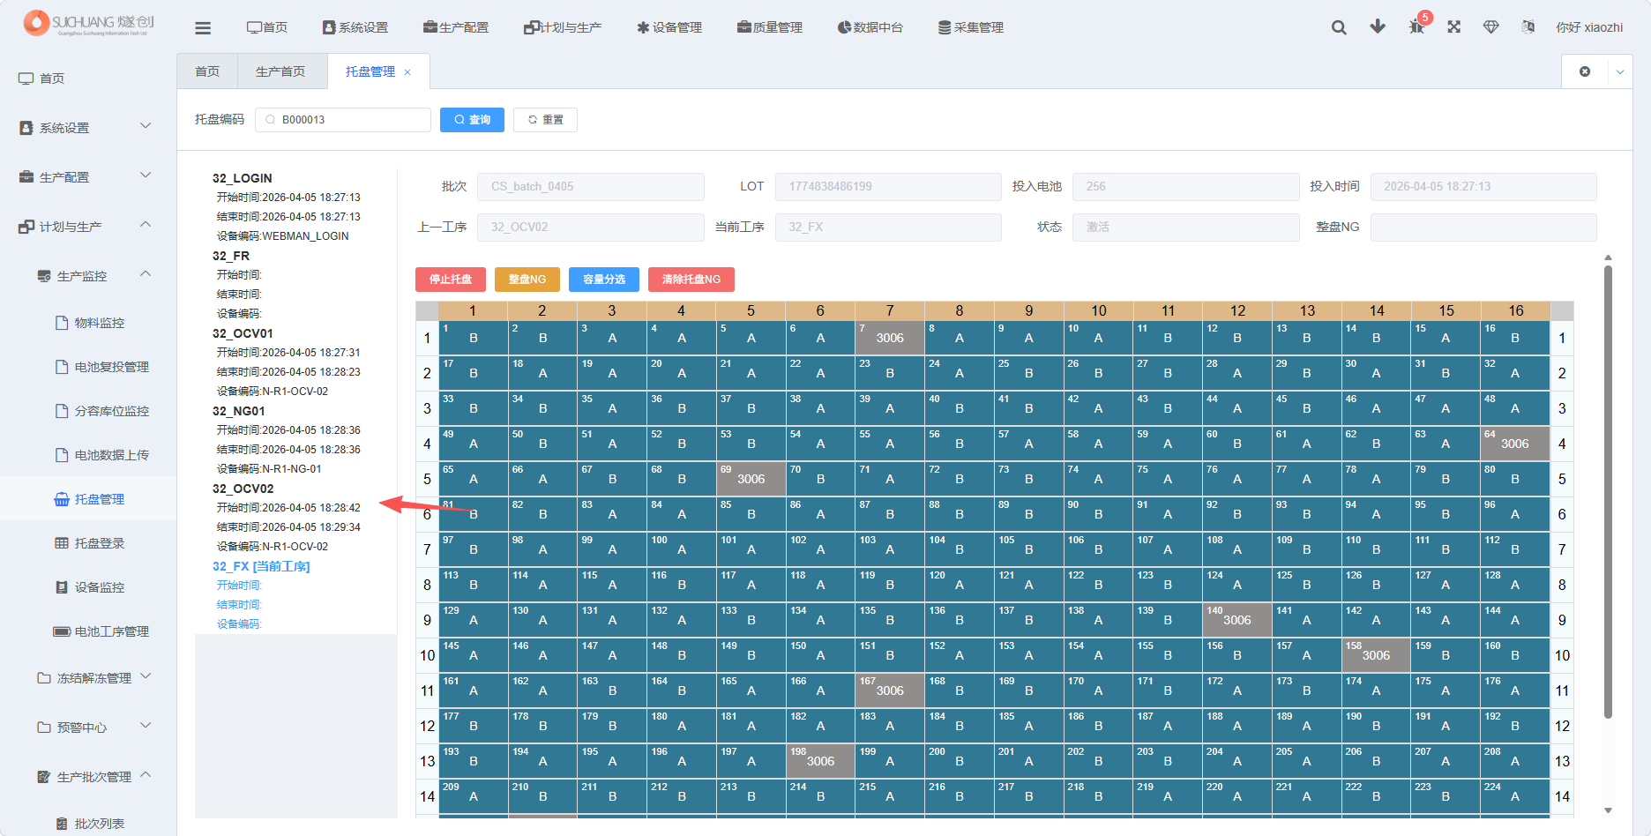The image size is (1651, 836).
Task: Open 分容库位监控 in the sidebar
Action: (112, 411)
